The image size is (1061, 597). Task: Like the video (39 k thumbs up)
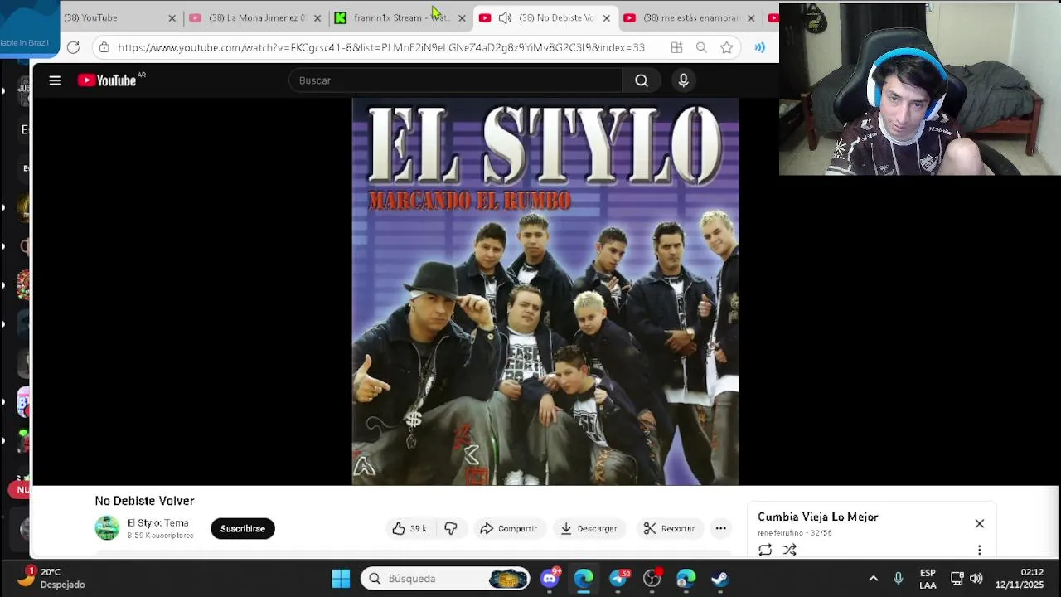[409, 528]
